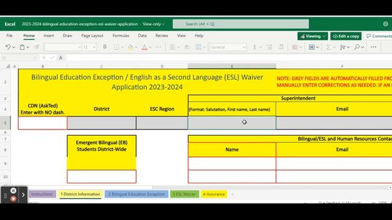This screenshot has height=220, width=392.
Task: Click the Search box in title bar
Action: click(241, 24)
